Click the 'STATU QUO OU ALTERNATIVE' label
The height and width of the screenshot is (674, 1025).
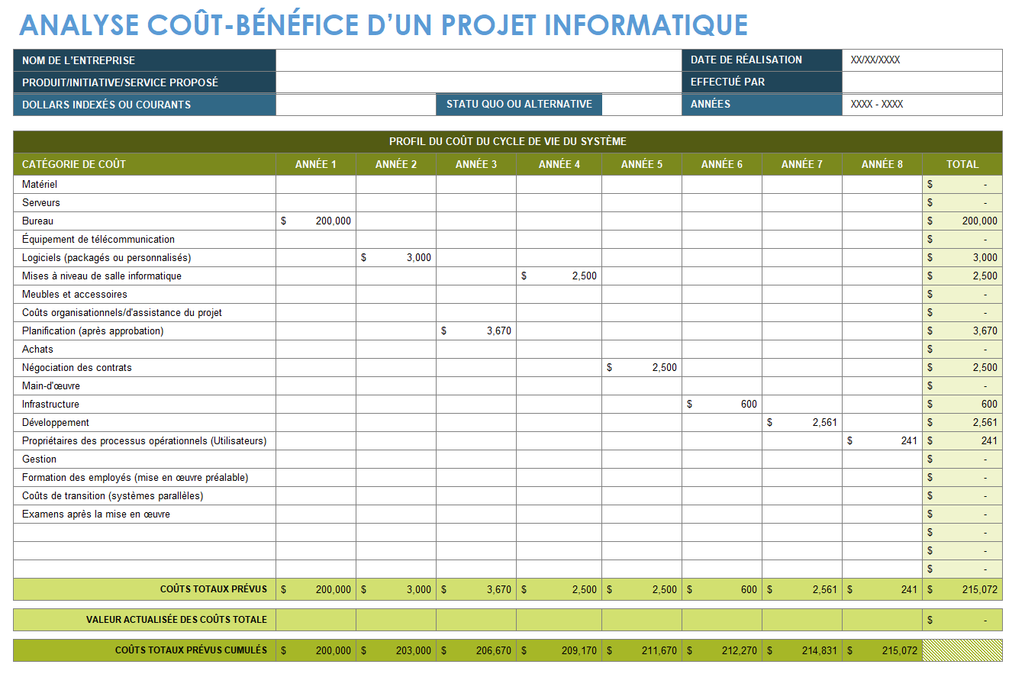[x=519, y=105]
